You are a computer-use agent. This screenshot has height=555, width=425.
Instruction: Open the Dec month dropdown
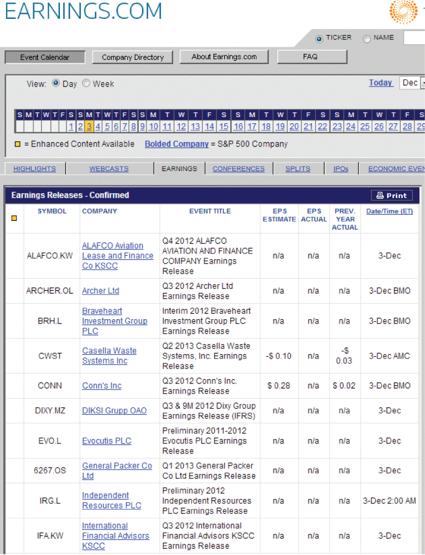[412, 83]
